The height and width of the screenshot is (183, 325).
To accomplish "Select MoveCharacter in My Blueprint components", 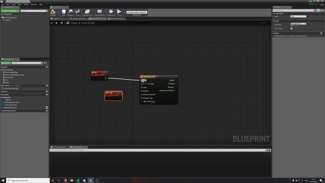I will click(x=11, y=105).
